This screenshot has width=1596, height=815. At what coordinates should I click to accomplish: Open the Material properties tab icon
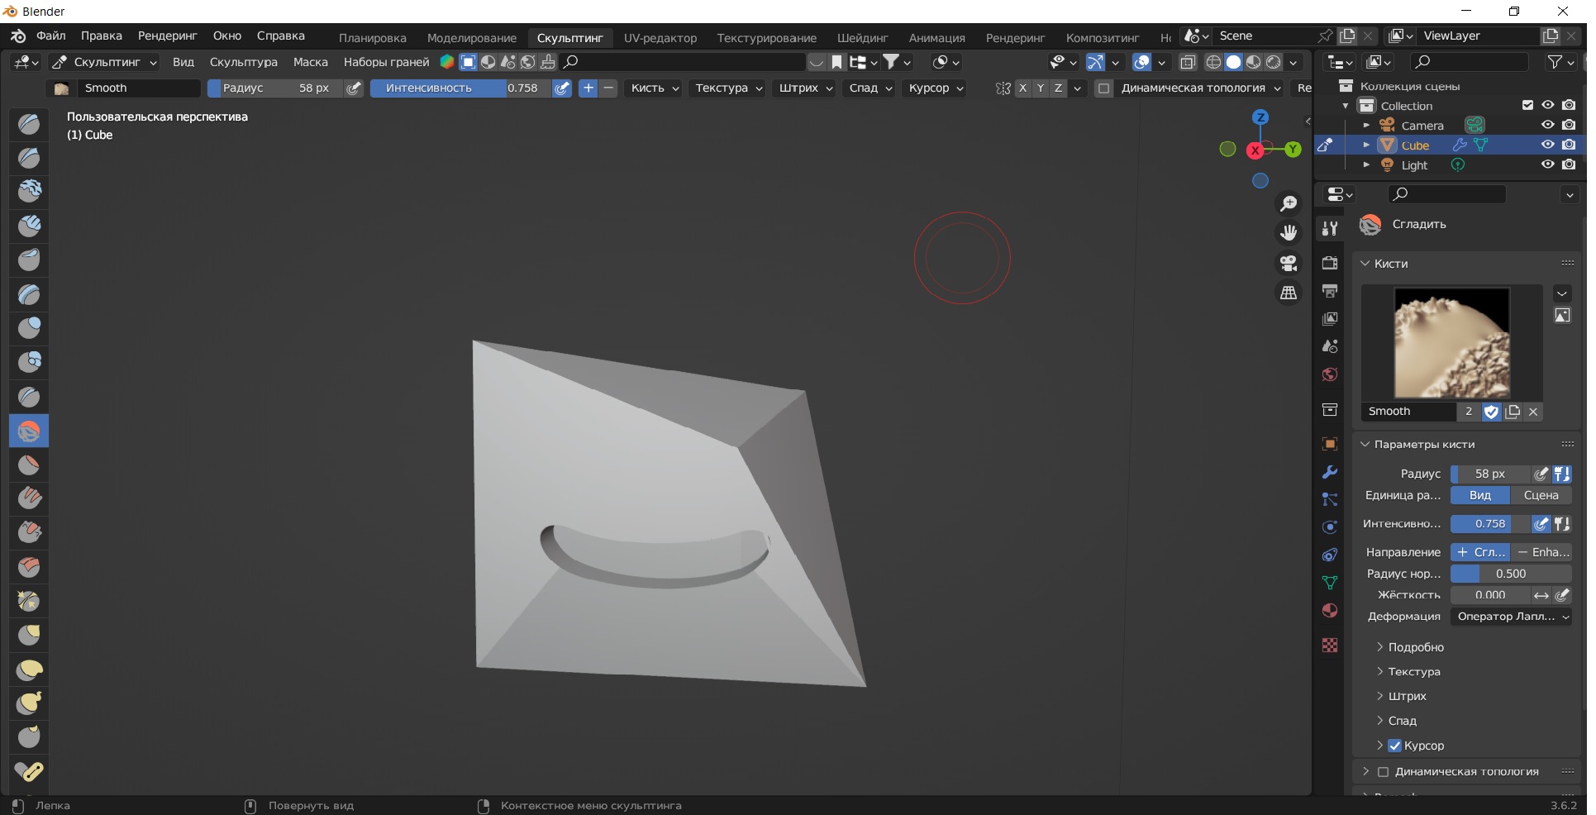pos(1330,611)
